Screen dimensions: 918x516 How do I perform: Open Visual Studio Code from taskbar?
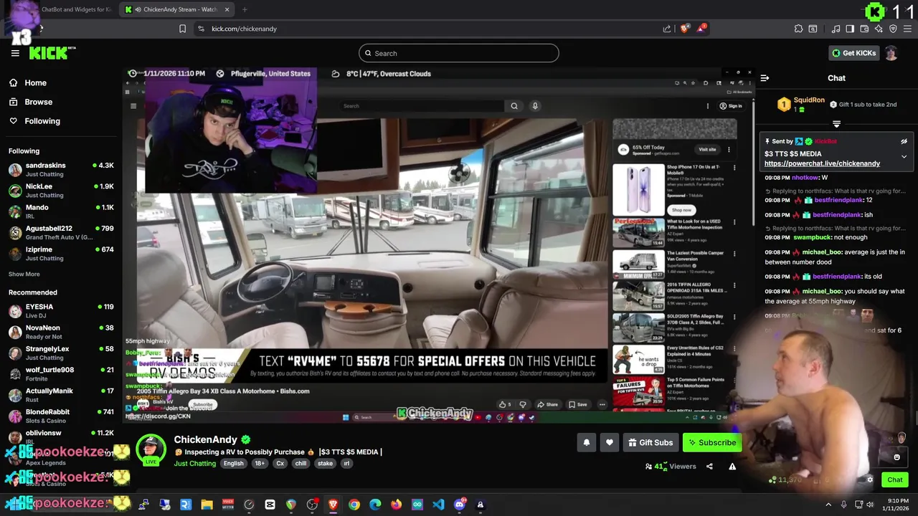pos(438,505)
